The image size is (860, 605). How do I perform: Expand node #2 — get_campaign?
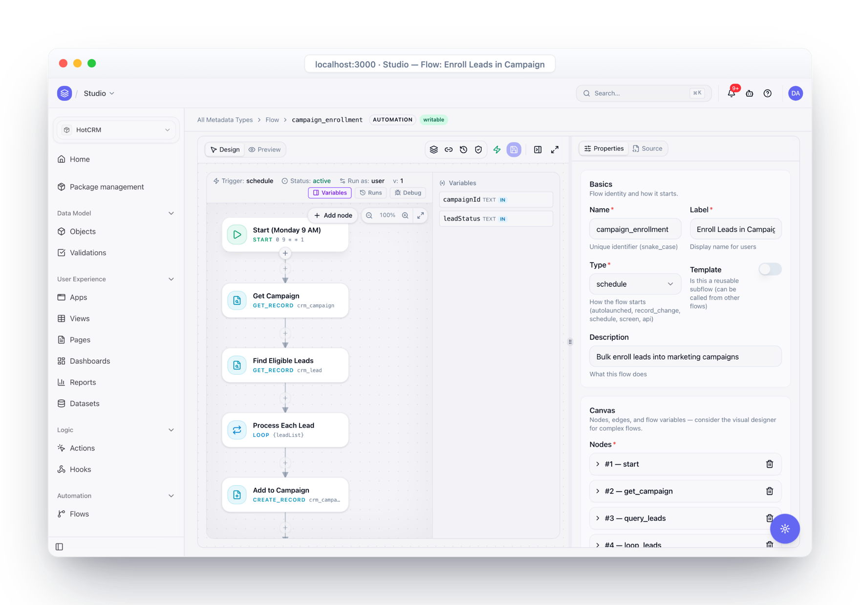click(598, 491)
